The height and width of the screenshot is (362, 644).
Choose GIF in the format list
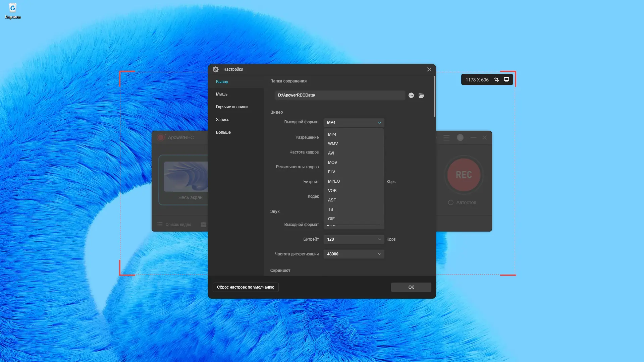coord(331,219)
